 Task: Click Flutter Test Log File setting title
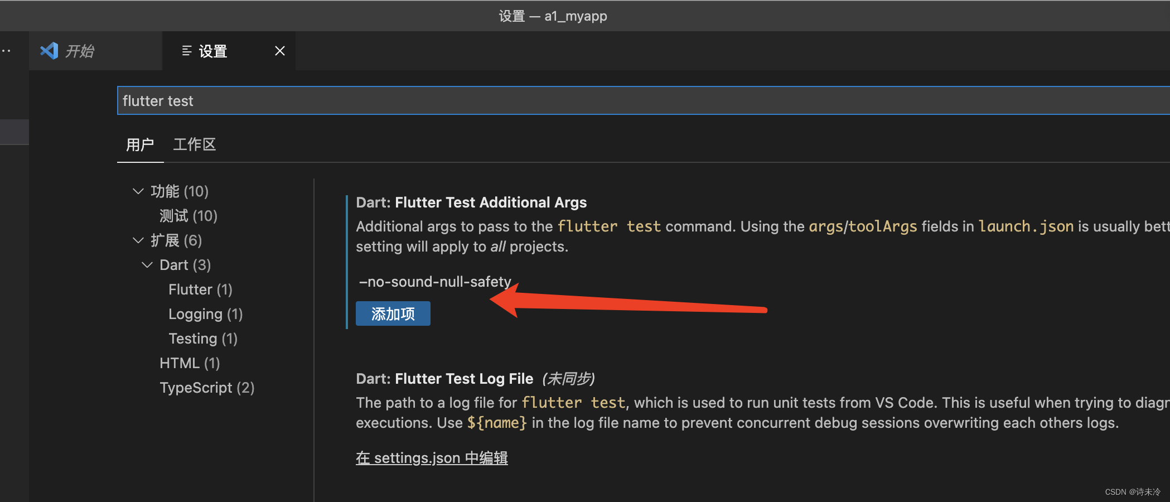click(444, 379)
